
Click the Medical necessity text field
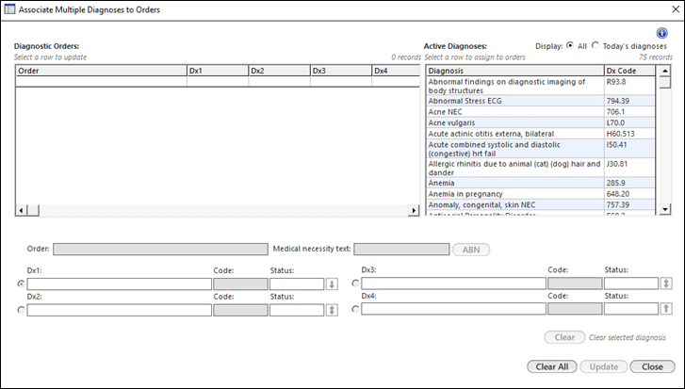401,250
